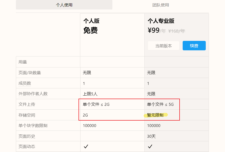Click the crossed-out ¥168/年 price
225x152 pixels.
(x=177, y=31)
